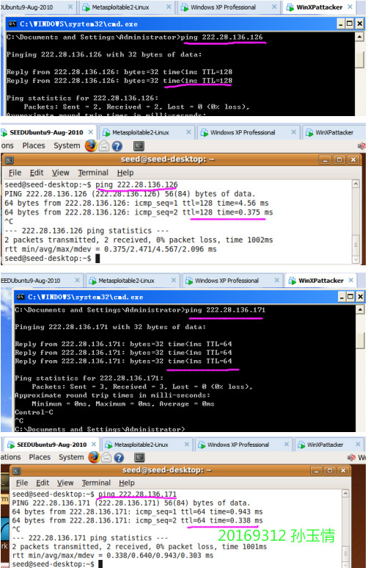Image resolution: width=368 pixels, height=568 pixels.
Task: Maximize the terminal window pinging 222.28.136.126
Action: [x=339, y=159]
